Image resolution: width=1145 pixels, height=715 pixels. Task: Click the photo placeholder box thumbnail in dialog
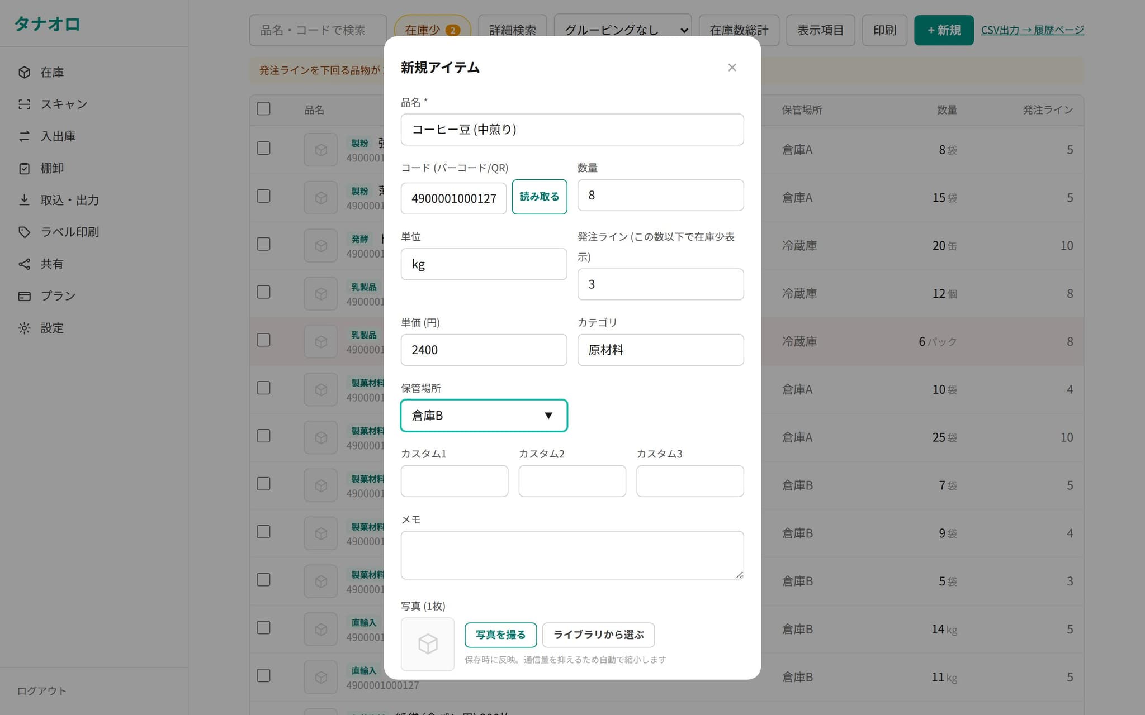point(428,644)
